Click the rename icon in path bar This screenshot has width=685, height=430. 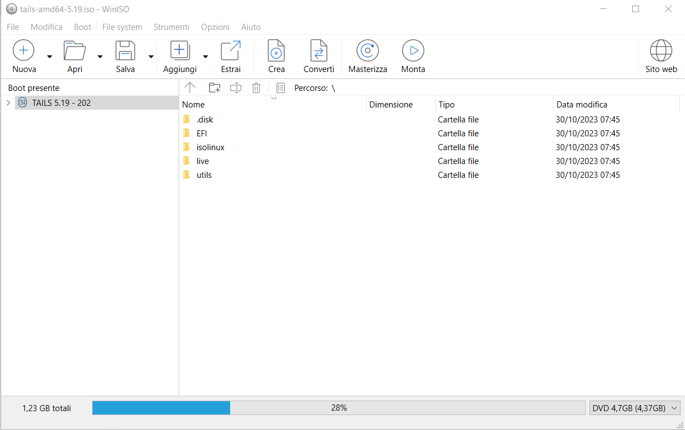(x=236, y=88)
